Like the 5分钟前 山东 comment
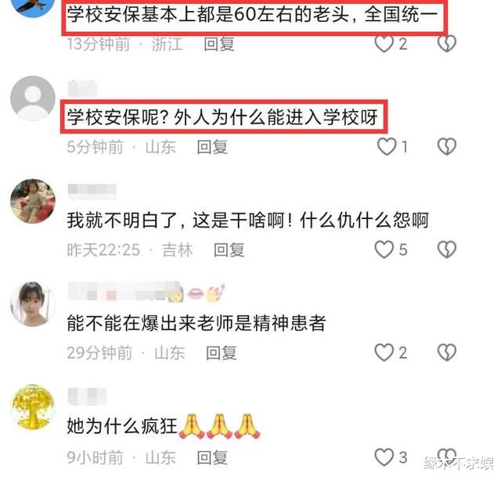 pos(387,146)
